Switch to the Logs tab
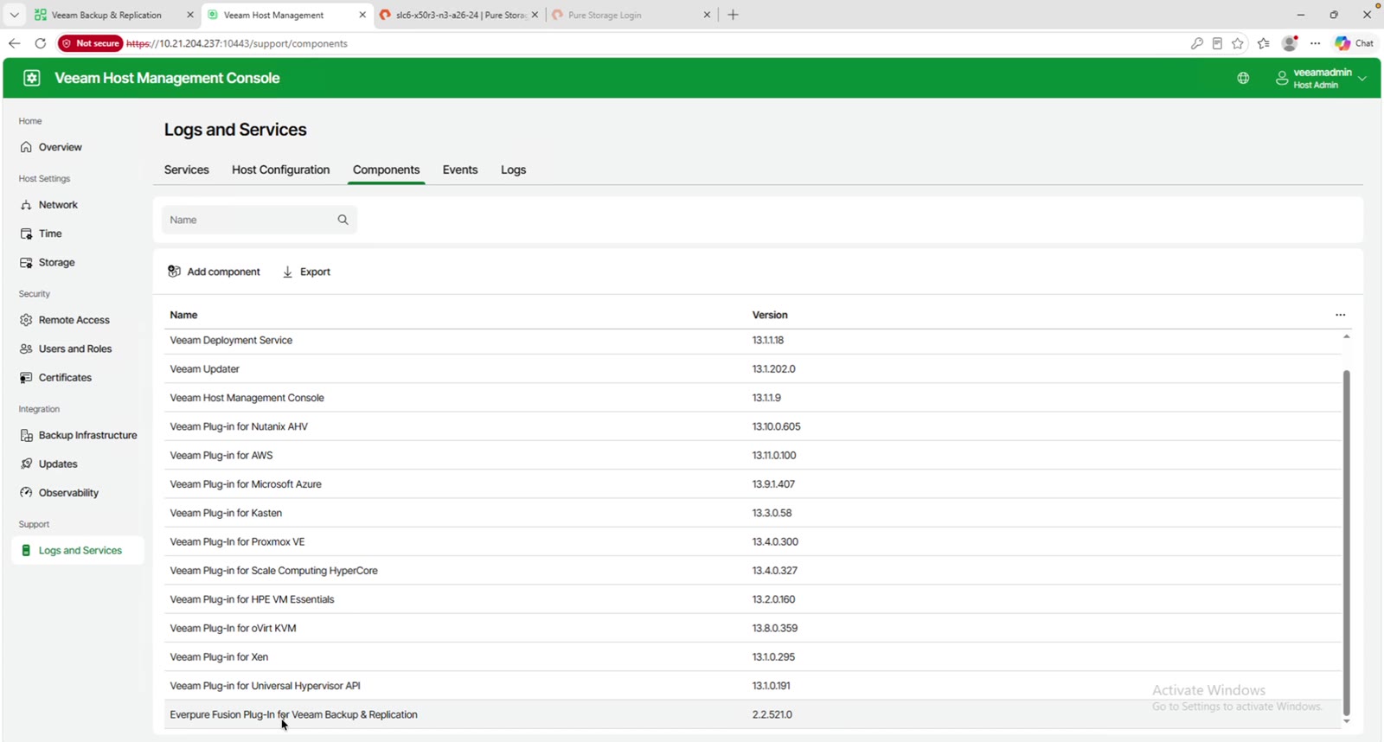Viewport: 1384px width, 742px height. 513,170
